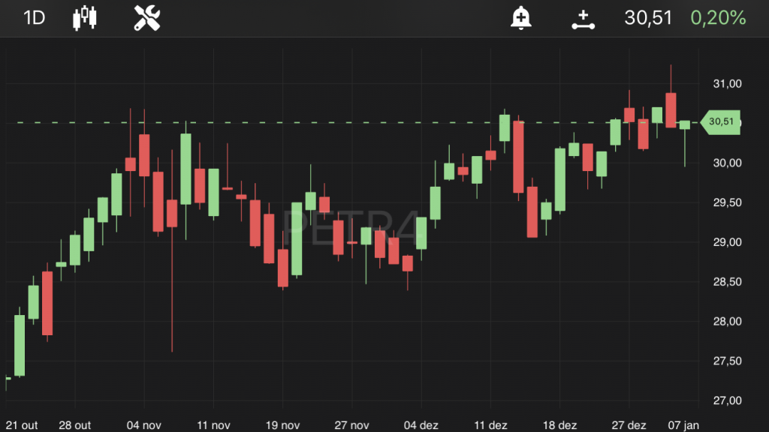The width and height of the screenshot is (769, 432).
Task: Click the 21 out date label
Action: [22, 425]
